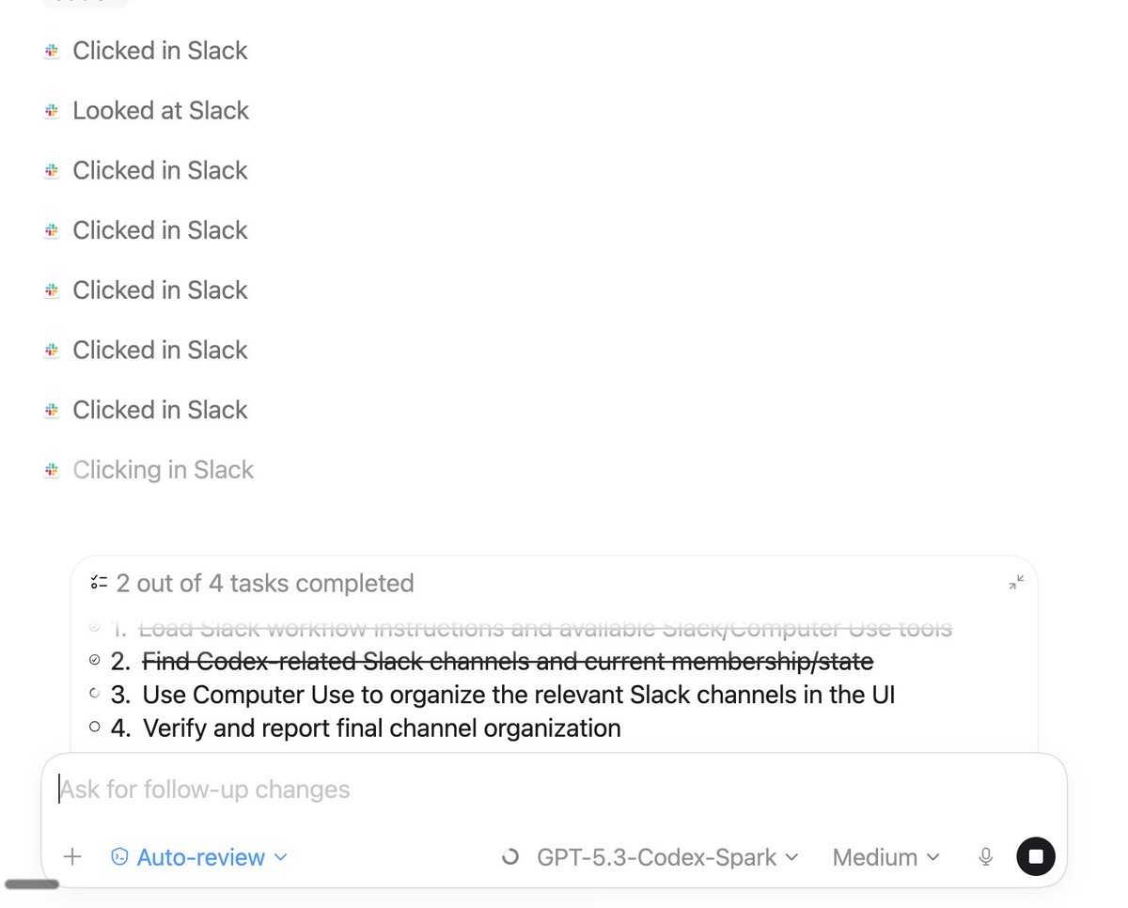Click the Auto-review shield icon
Viewport: 1128px width, 908px height.
click(119, 856)
